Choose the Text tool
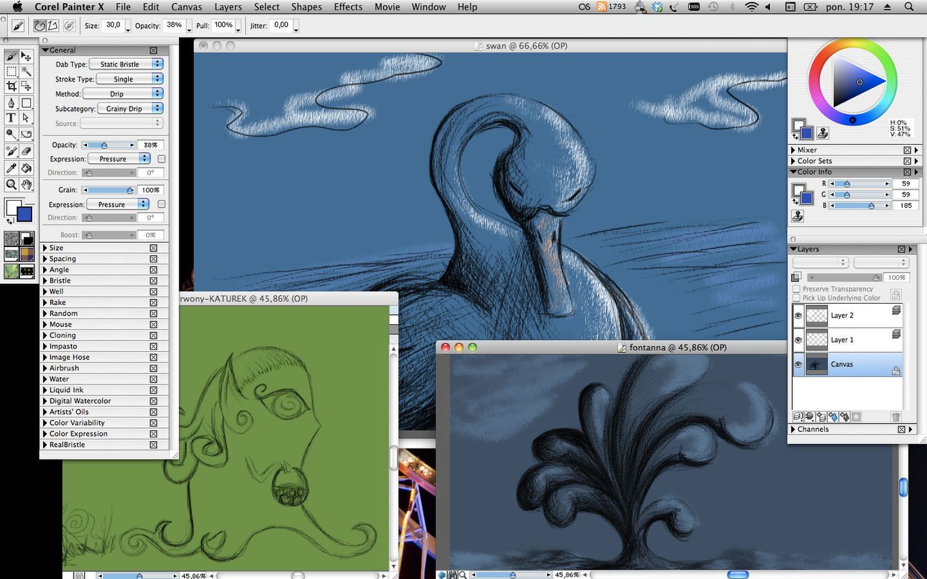Screen dimensions: 927x579 (x=11, y=118)
